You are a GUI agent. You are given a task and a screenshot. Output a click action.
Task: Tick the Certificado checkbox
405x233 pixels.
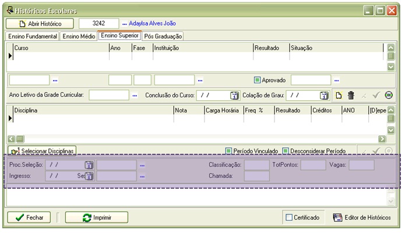pyautogui.click(x=289, y=217)
